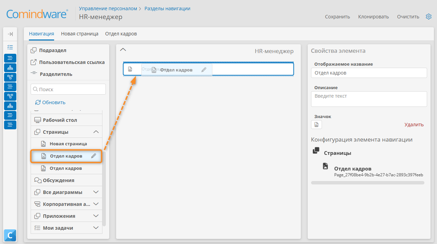Click Удалить in element properties
The image size is (437, 244).
pos(414,125)
